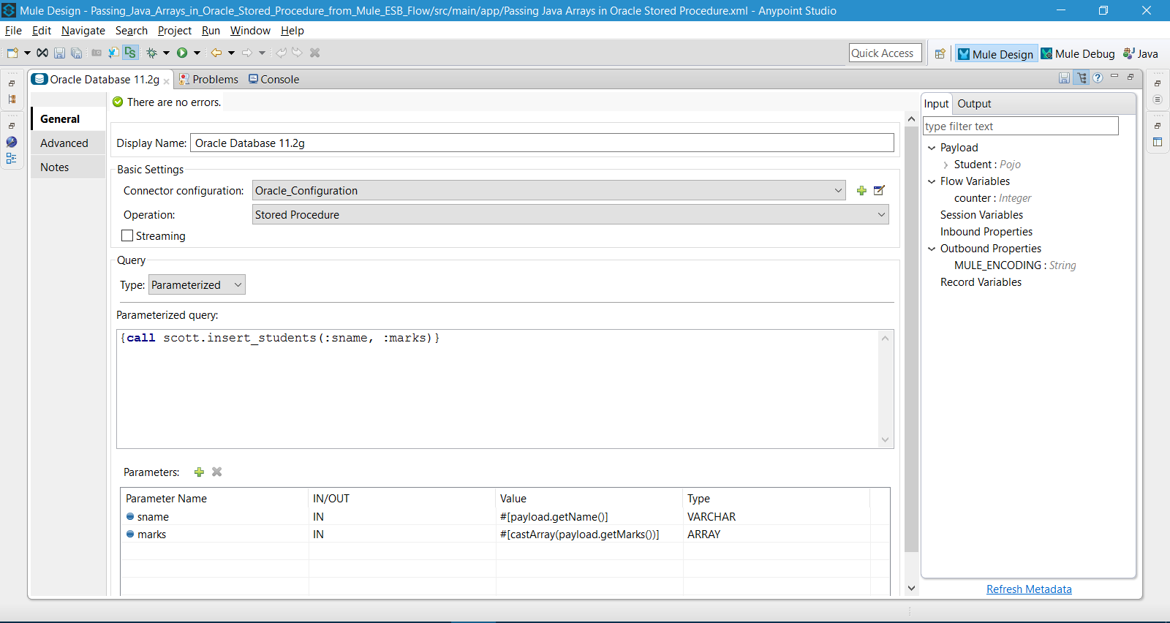
Task: Select the Advanced settings tab
Action: point(68,143)
